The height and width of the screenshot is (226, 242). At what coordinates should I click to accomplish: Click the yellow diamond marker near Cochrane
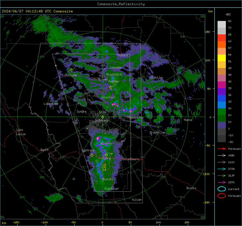92,155
